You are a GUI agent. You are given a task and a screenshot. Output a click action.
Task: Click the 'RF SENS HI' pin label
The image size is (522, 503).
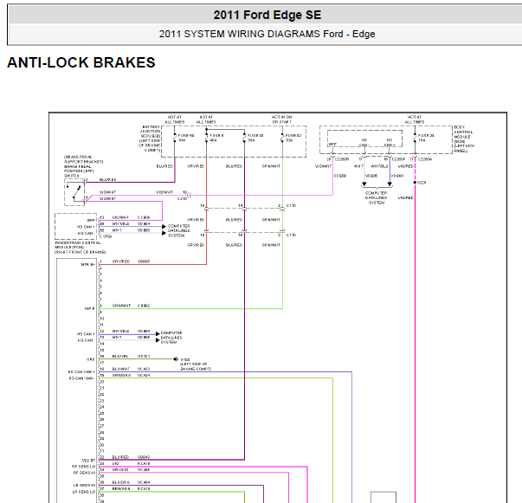click(84, 473)
